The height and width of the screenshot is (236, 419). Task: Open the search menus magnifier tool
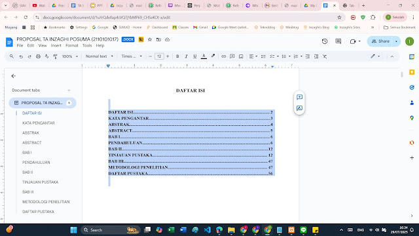12,56
